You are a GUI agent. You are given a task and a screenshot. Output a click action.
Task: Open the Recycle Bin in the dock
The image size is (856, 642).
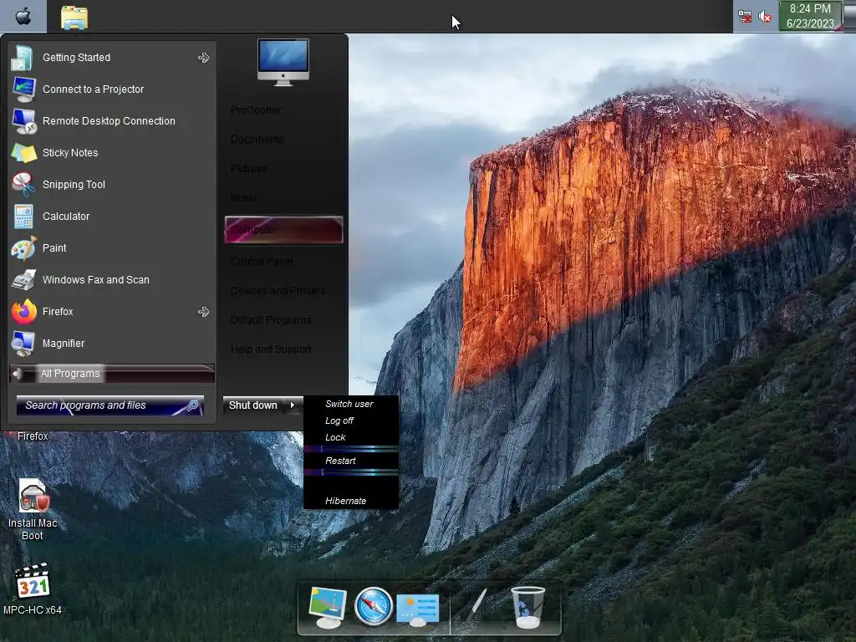pyautogui.click(x=527, y=607)
